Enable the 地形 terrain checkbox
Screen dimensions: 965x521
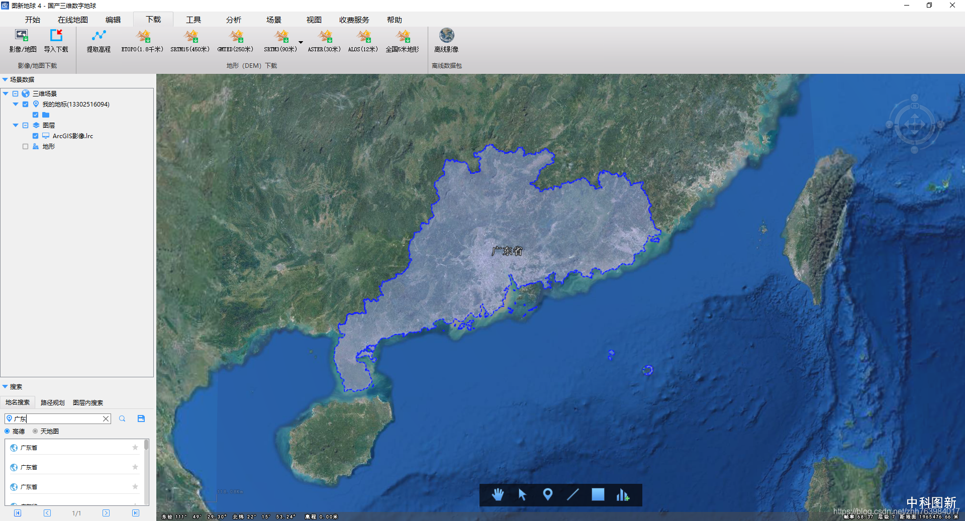click(25, 146)
